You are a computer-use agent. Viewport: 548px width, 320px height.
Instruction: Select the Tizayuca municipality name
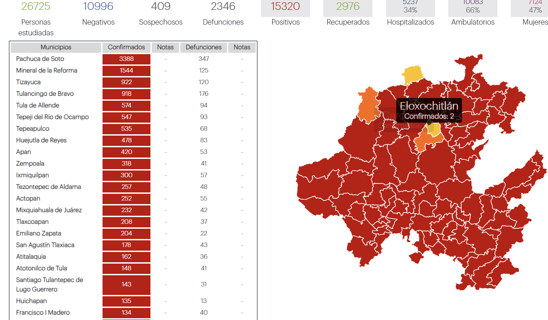pos(28,82)
